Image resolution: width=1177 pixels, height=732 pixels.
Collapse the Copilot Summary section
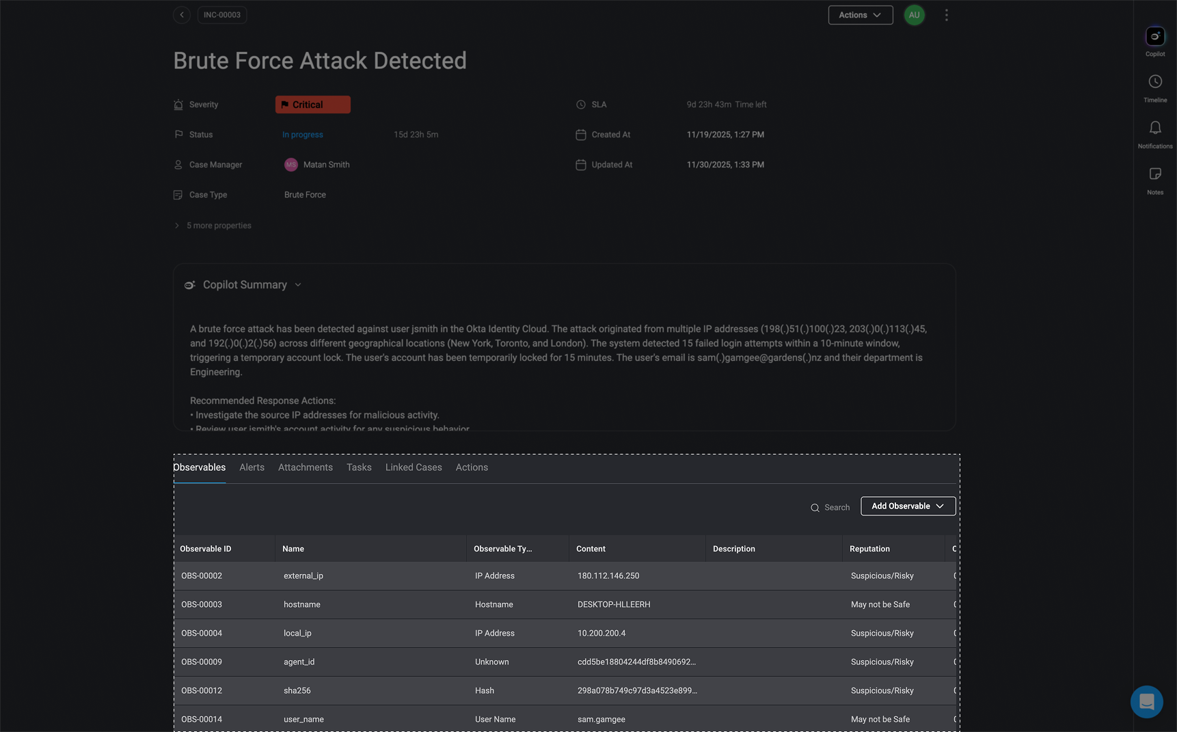298,285
